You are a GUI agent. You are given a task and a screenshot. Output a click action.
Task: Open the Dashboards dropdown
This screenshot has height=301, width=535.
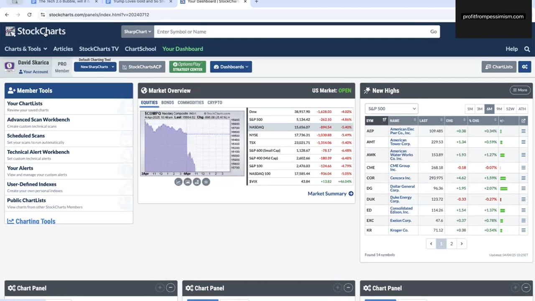(x=231, y=67)
